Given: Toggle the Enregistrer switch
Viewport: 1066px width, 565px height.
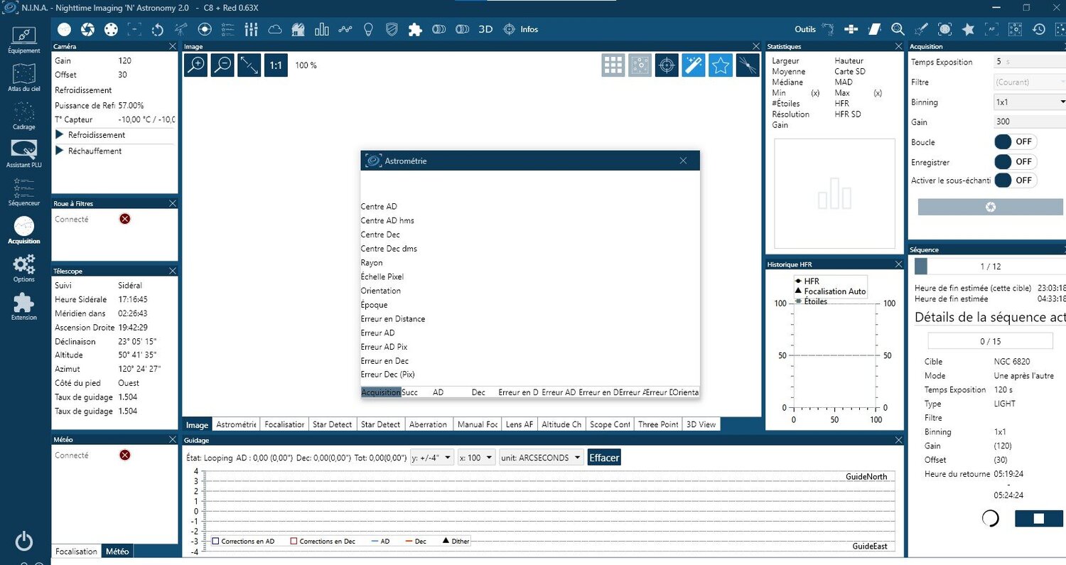Looking at the screenshot, I should coord(1015,161).
